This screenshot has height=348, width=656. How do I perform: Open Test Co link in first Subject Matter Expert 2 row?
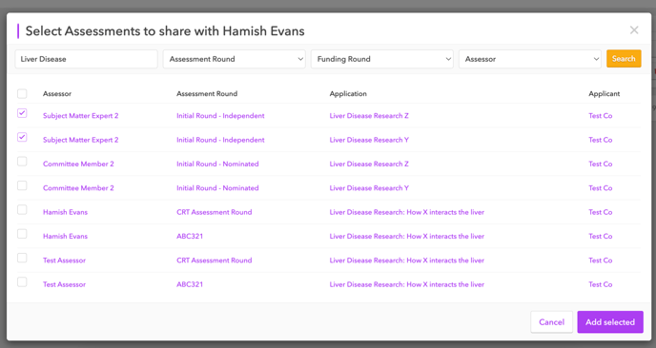pos(601,116)
